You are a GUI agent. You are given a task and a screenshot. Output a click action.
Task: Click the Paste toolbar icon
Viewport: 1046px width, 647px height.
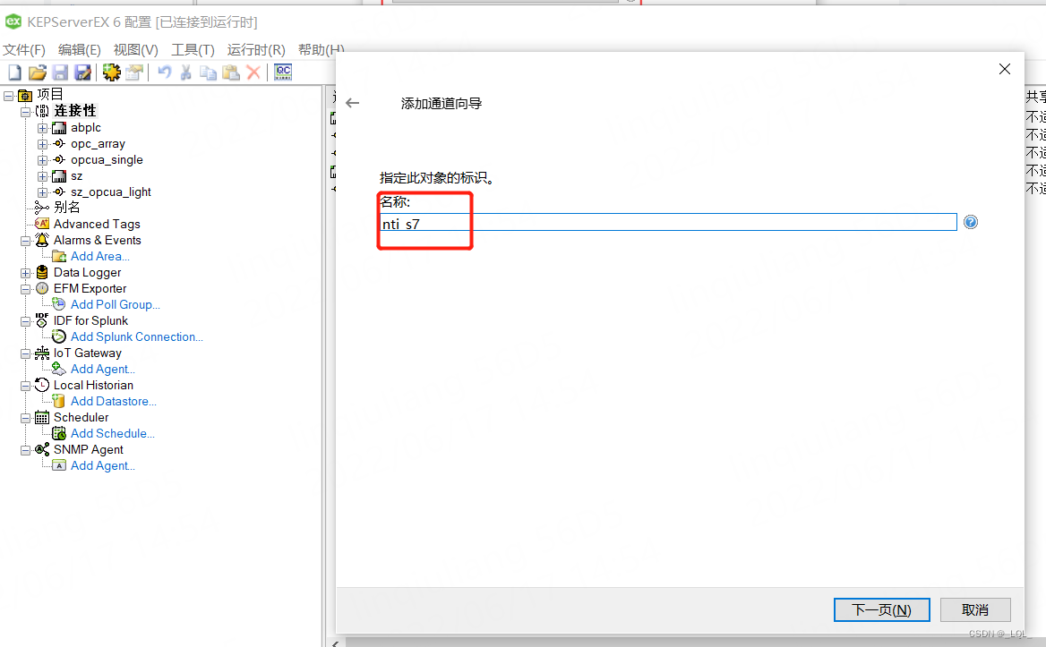click(231, 72)
